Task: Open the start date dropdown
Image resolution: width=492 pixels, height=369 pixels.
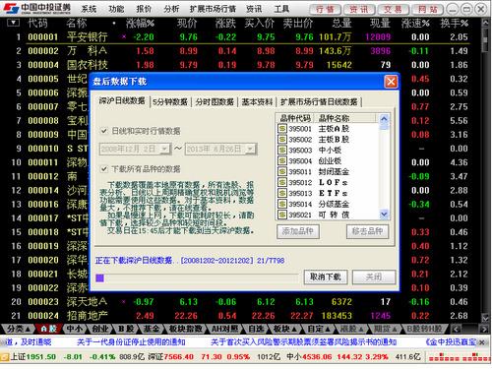Action: 165,149
